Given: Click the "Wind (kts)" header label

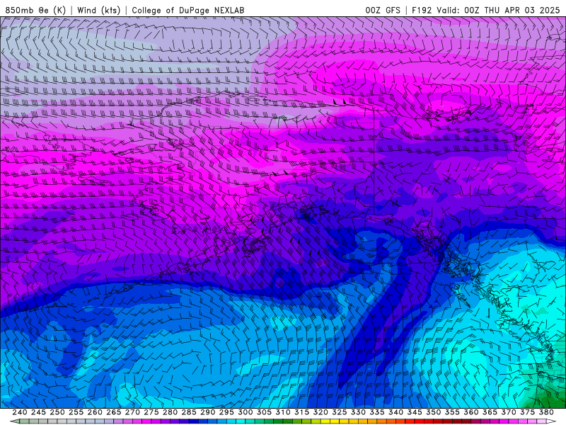Looking at the screenshot, I should 99,10.
